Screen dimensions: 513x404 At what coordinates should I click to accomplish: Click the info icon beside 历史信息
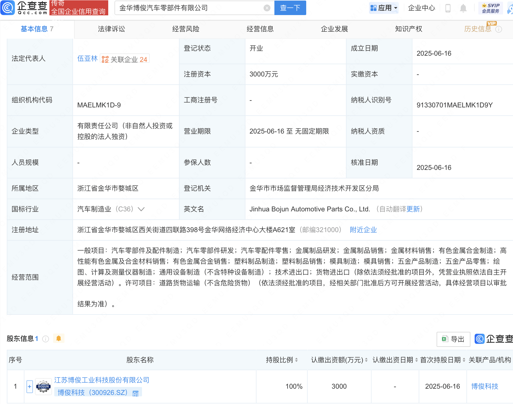point(499,29)
